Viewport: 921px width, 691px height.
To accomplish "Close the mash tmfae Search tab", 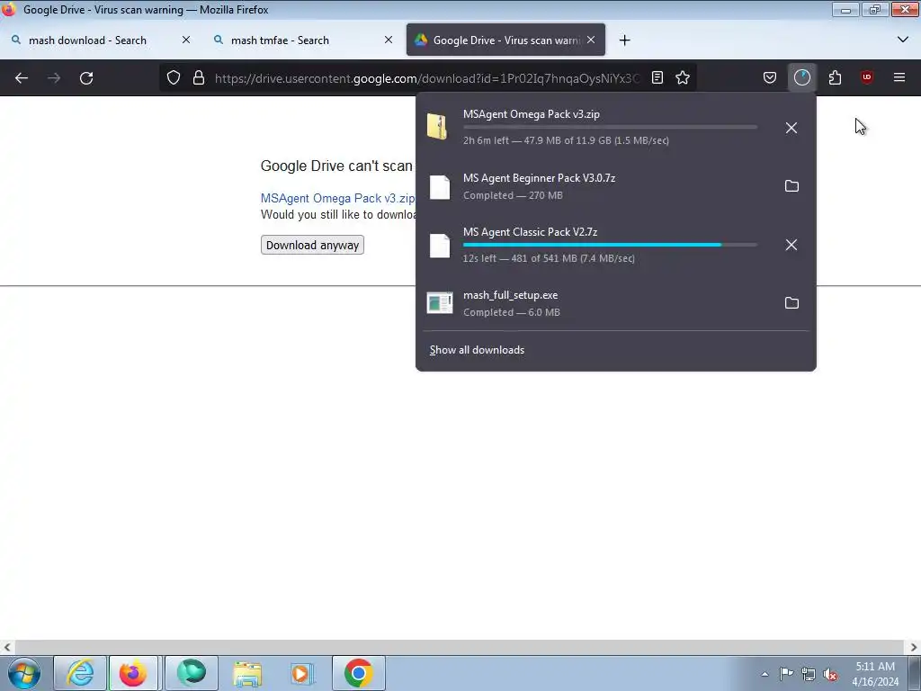I will point(389,40).
